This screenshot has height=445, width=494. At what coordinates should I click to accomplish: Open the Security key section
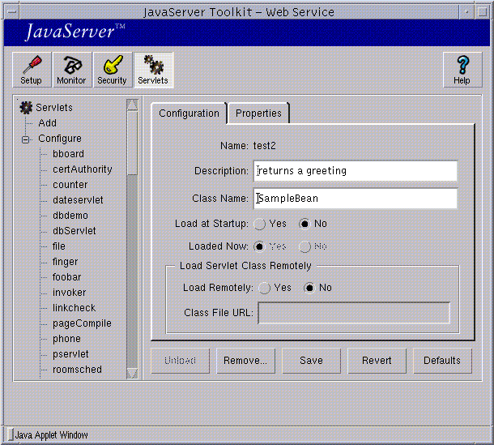tap(113, 70)
